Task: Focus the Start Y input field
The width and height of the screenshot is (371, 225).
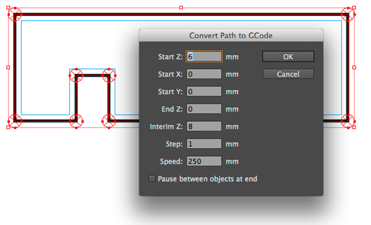Action: pyautogui.click(x=204, y=92)
